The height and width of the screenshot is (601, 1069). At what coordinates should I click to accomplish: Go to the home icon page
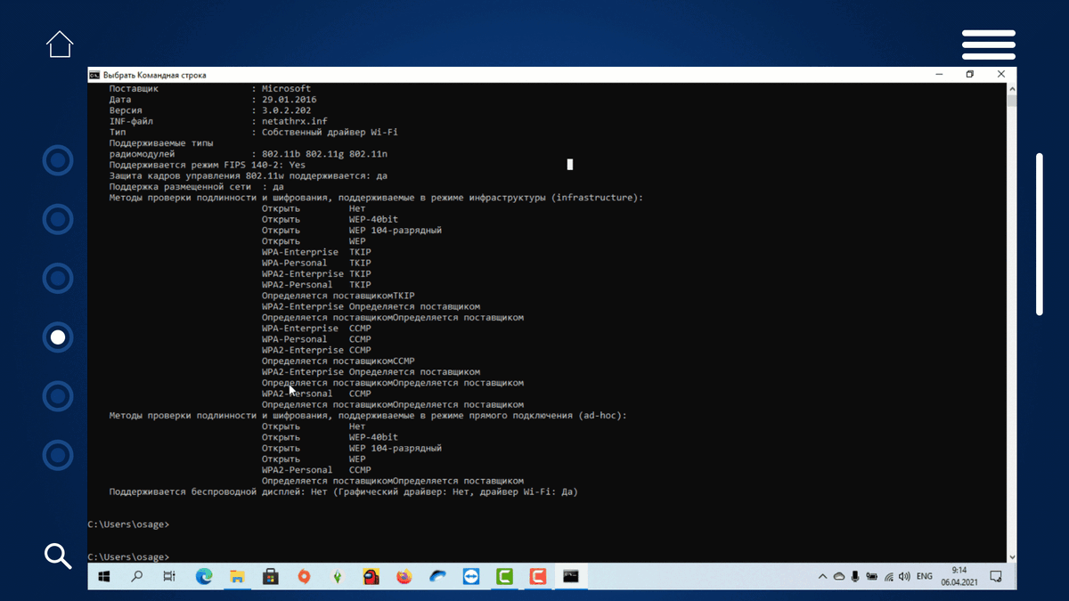(x=60, y=45)
